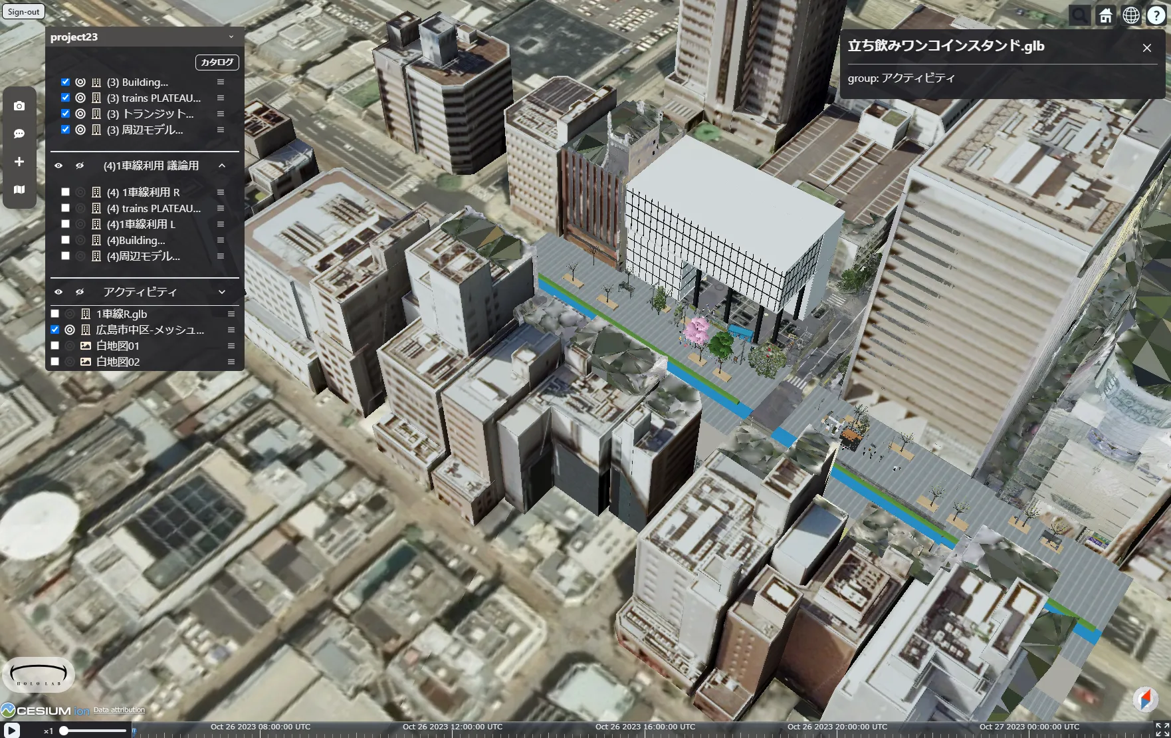Adjust the animation speed slider
1171x738 pixels.
(x=64, y=731)
